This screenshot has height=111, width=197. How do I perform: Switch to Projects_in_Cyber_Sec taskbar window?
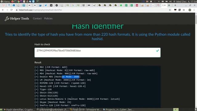click(x=119, y=110)
